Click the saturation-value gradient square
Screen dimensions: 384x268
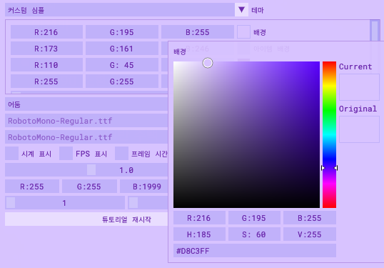247,134
